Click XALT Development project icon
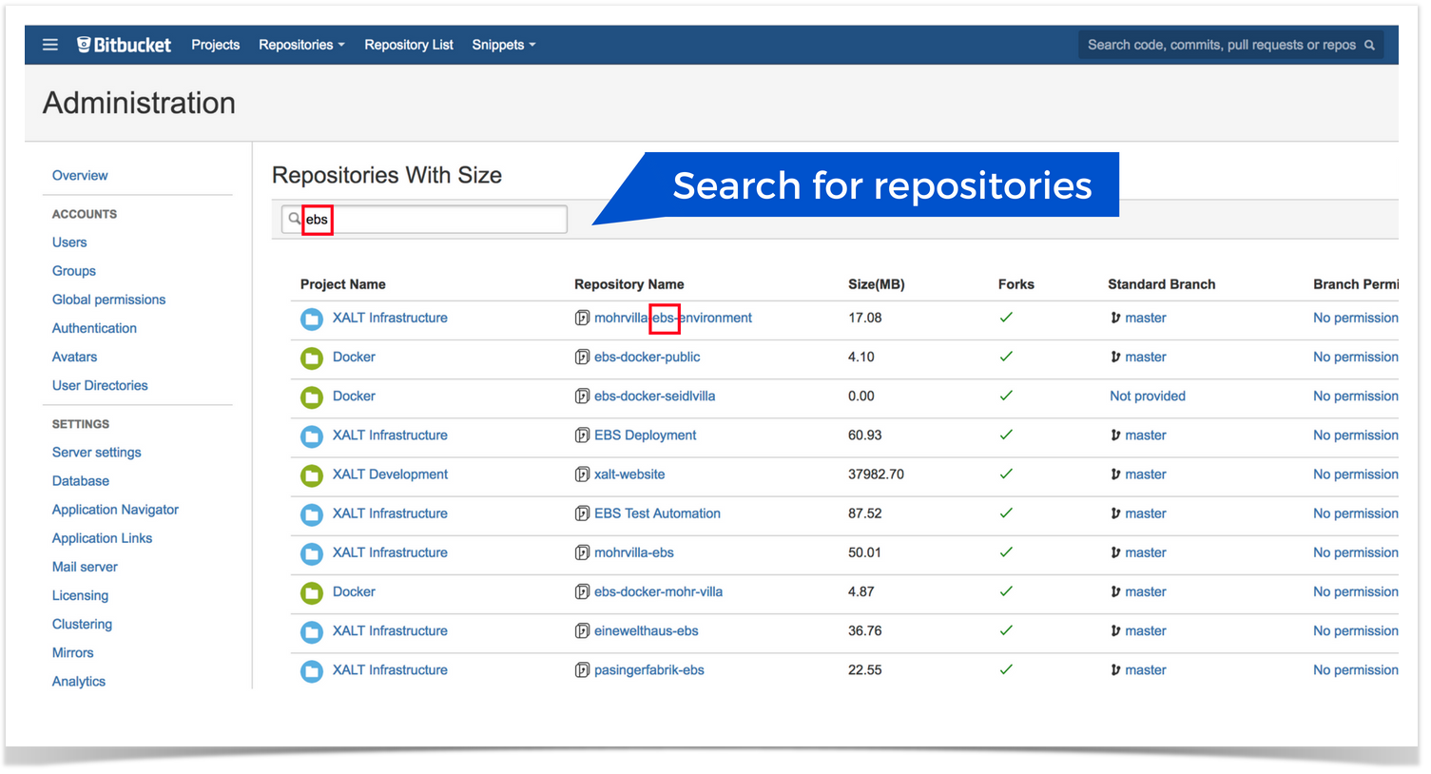1431x774 pixels. [x=312, y=474]
